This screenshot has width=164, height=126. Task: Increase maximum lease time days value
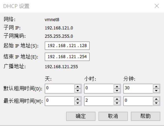pyautogui.click(x=78, y=99)
